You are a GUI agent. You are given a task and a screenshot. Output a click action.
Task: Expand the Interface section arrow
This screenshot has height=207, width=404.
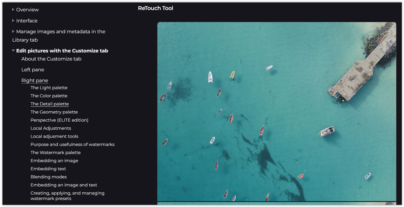point(13,21)
